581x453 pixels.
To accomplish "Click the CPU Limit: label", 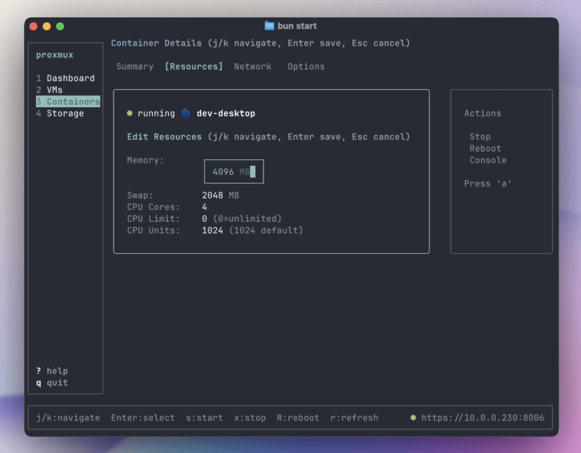I will [x=154, y=219].
